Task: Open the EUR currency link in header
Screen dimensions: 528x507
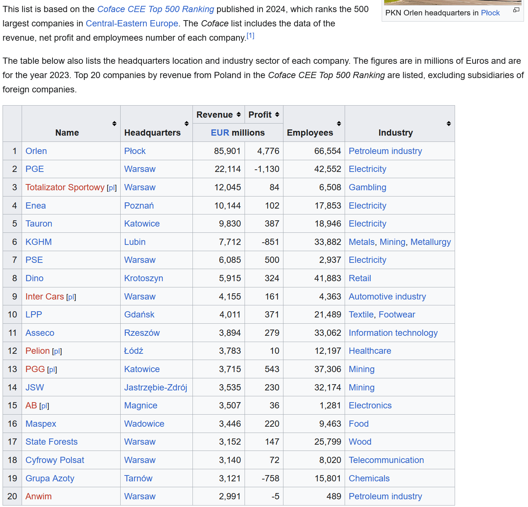Action: (220, 133)
